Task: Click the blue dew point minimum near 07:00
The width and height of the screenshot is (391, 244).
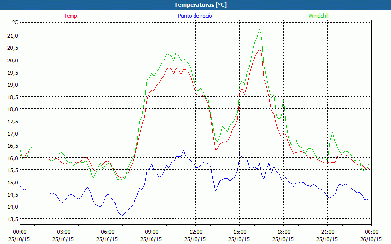Action: [122, 215]
